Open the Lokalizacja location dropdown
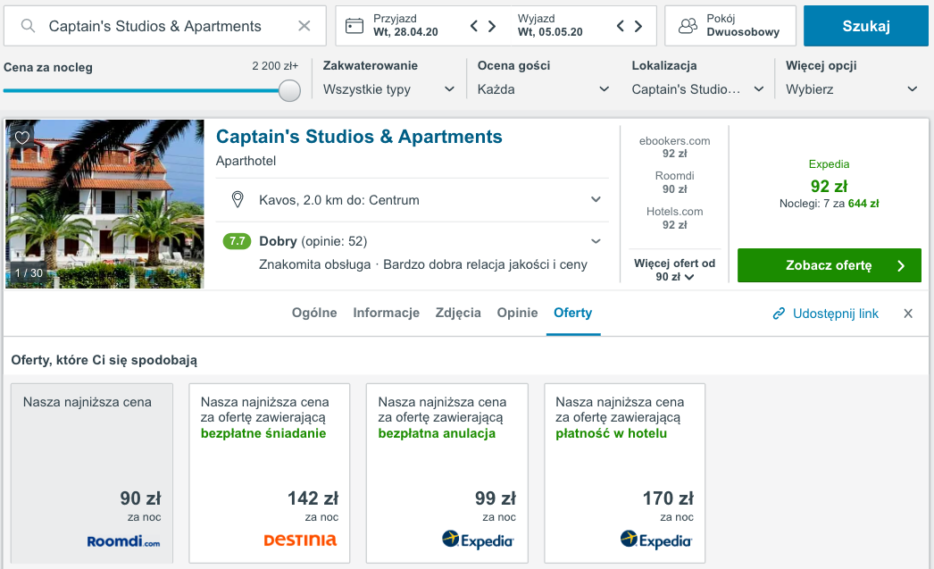 pos(697,89)
